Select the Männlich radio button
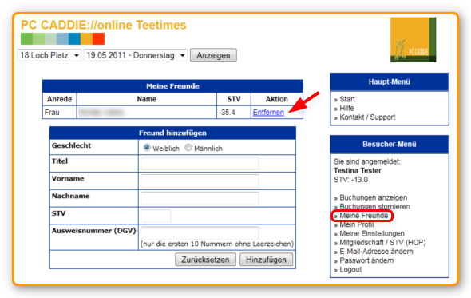 point(188,148)
